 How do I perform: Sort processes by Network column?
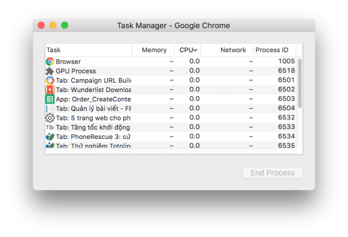click(x=233, y=50)
